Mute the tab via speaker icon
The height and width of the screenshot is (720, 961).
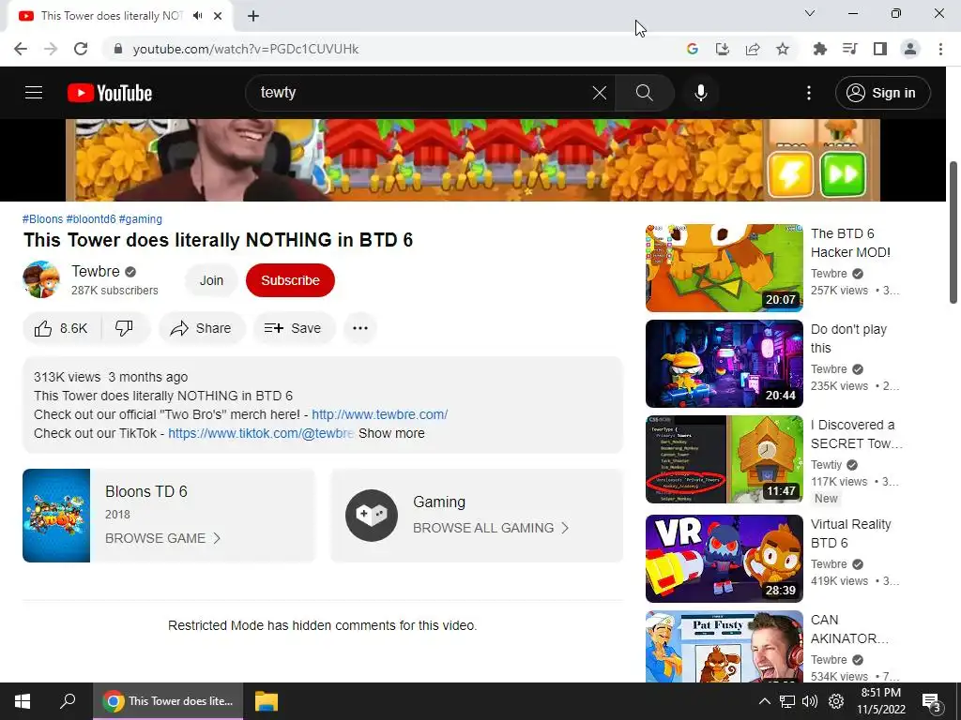(197, 16)
